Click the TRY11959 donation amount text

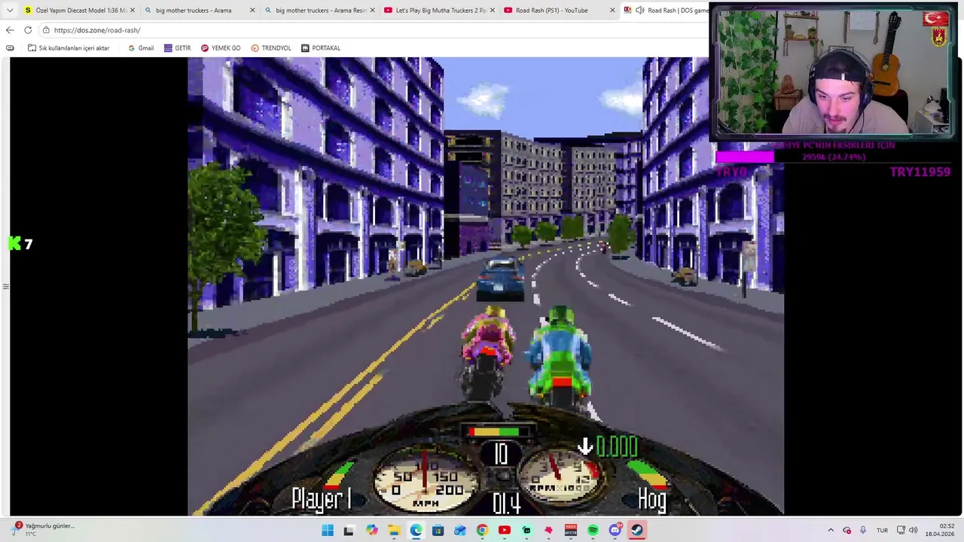[x=920, y=172]
